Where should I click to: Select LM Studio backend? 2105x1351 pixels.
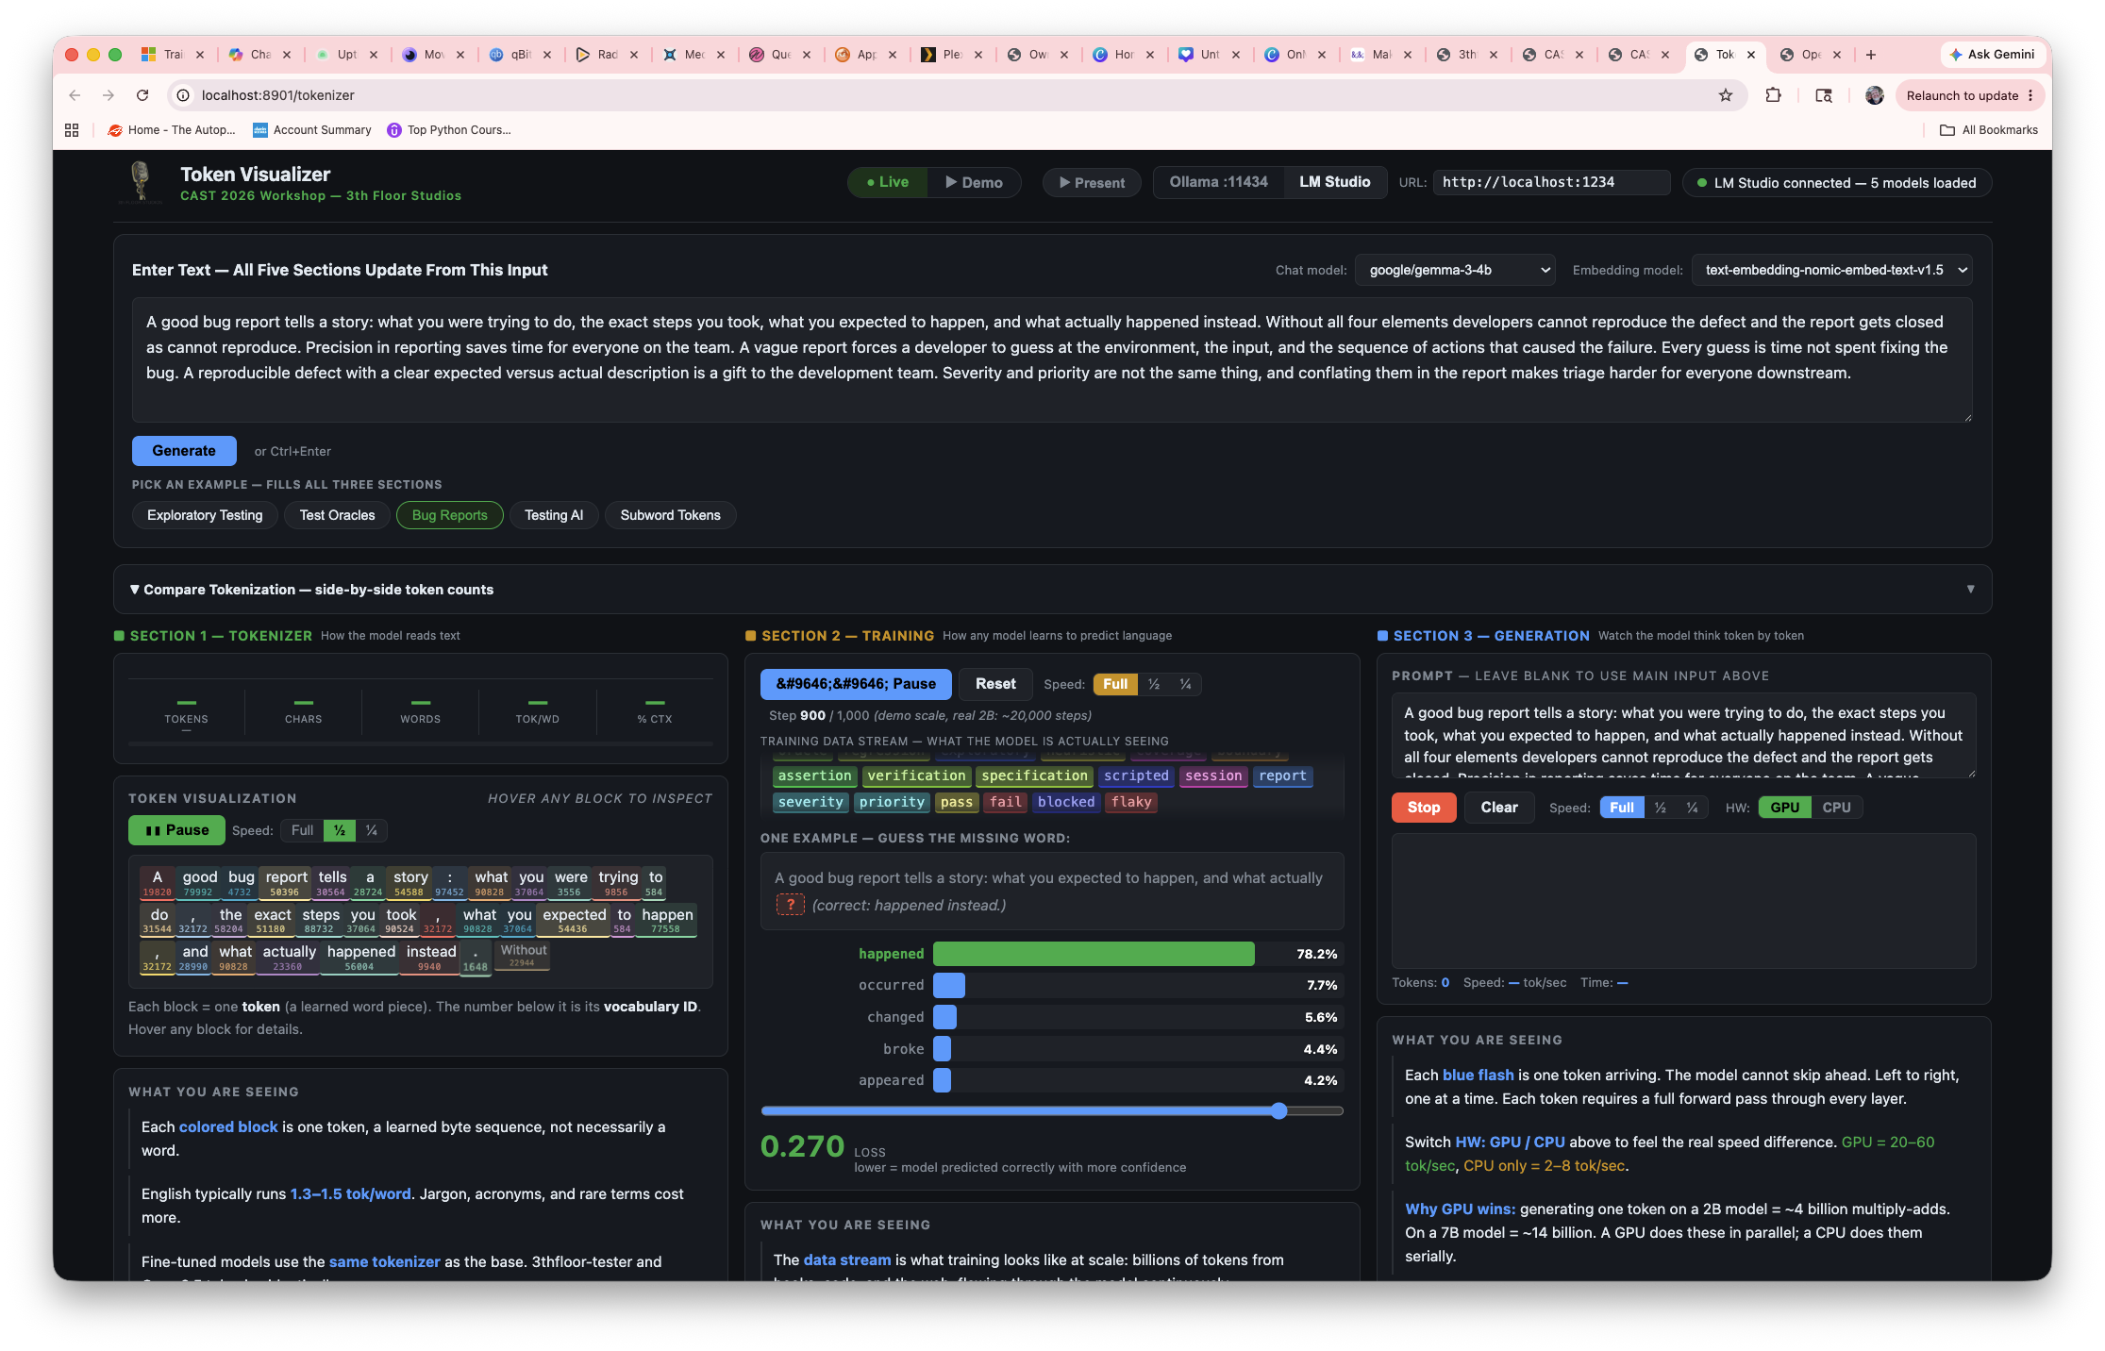coord(1334,182)
